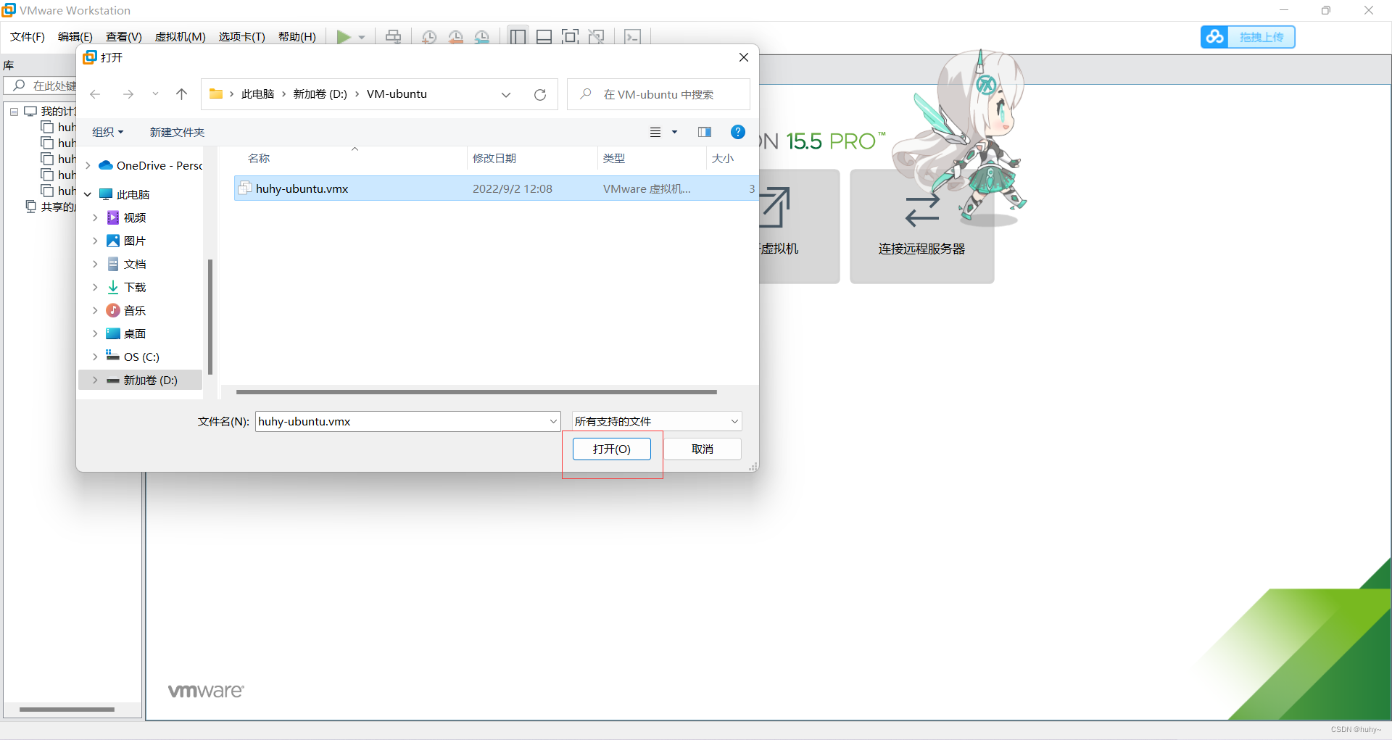Select the 文档 folder in navigation pane
This screenshot has height=740, width=1392.
coord(134,265)
